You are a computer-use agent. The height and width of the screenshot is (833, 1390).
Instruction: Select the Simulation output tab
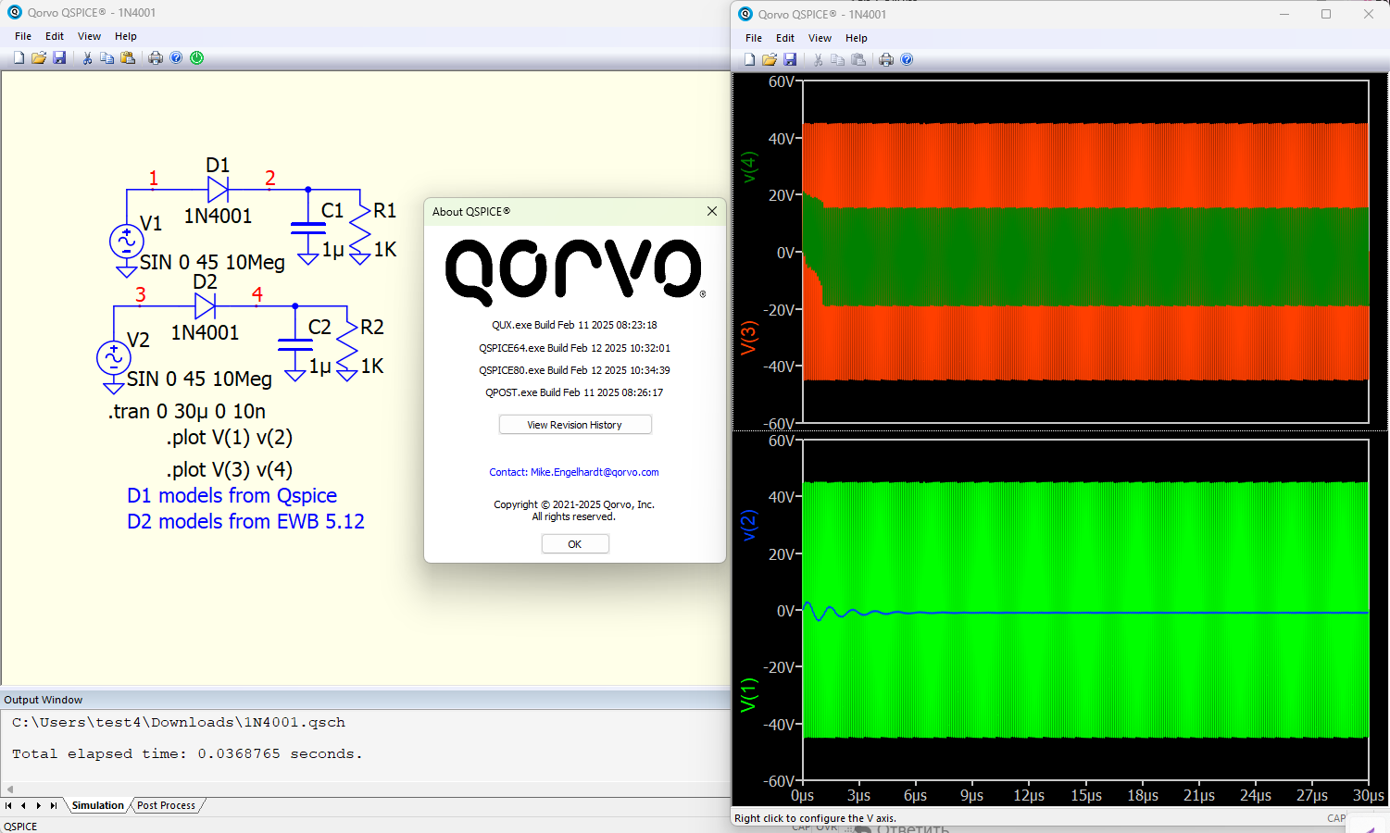[97, 805]
